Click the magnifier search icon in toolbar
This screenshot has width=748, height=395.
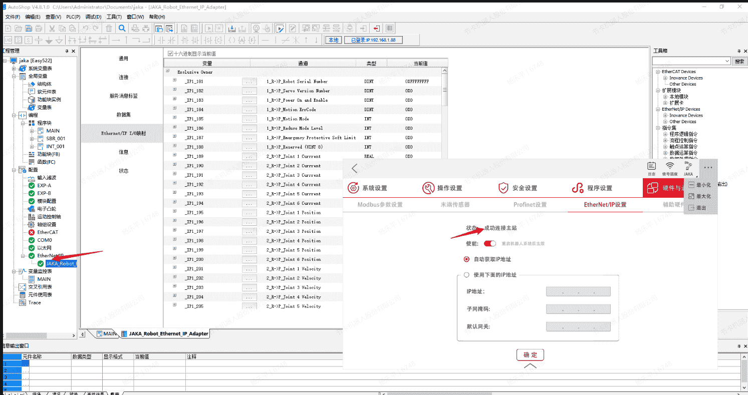click(122, 29)
